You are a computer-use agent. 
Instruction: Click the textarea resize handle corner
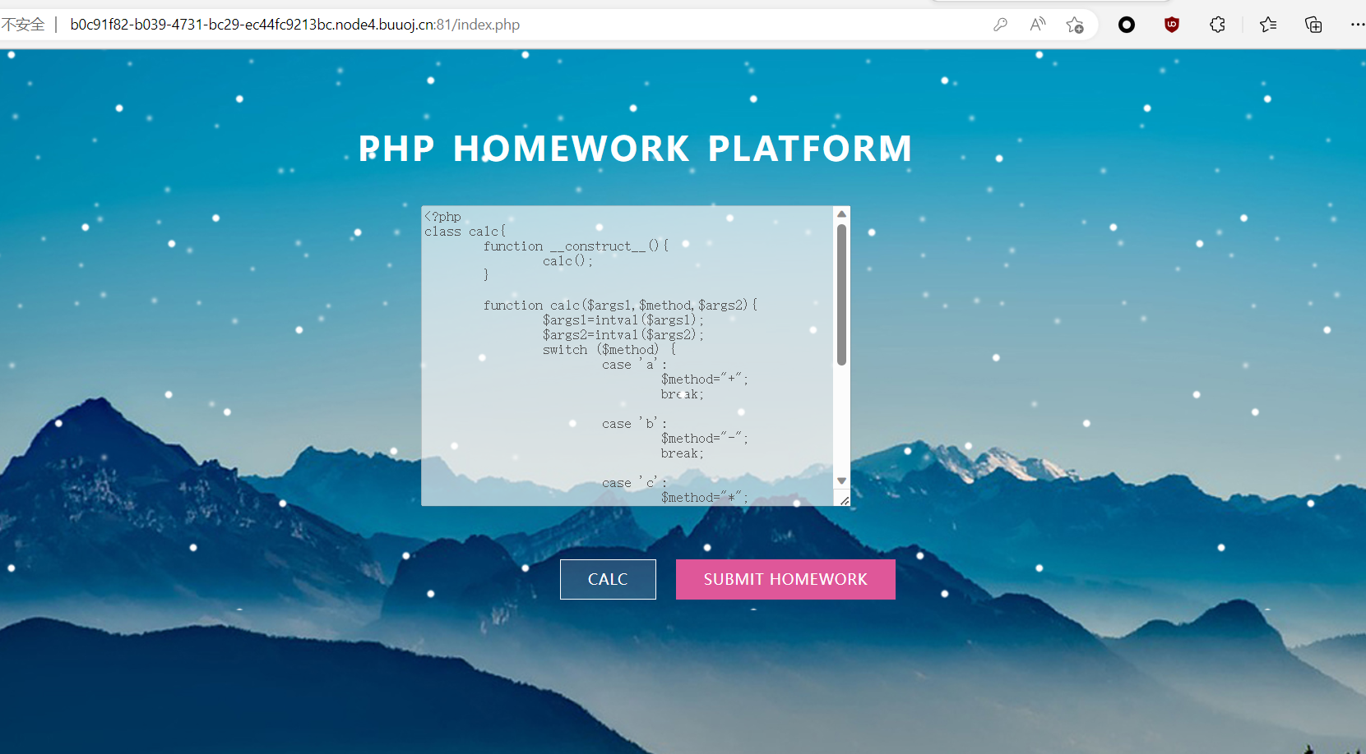845,500
